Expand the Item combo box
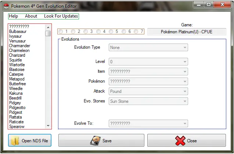234x154 pixels. pos(148,72)
